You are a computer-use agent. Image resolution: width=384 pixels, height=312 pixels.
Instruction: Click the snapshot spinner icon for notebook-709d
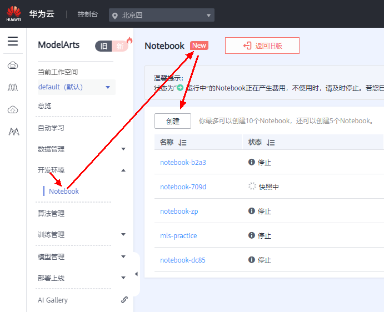click(x=252, y=186)
